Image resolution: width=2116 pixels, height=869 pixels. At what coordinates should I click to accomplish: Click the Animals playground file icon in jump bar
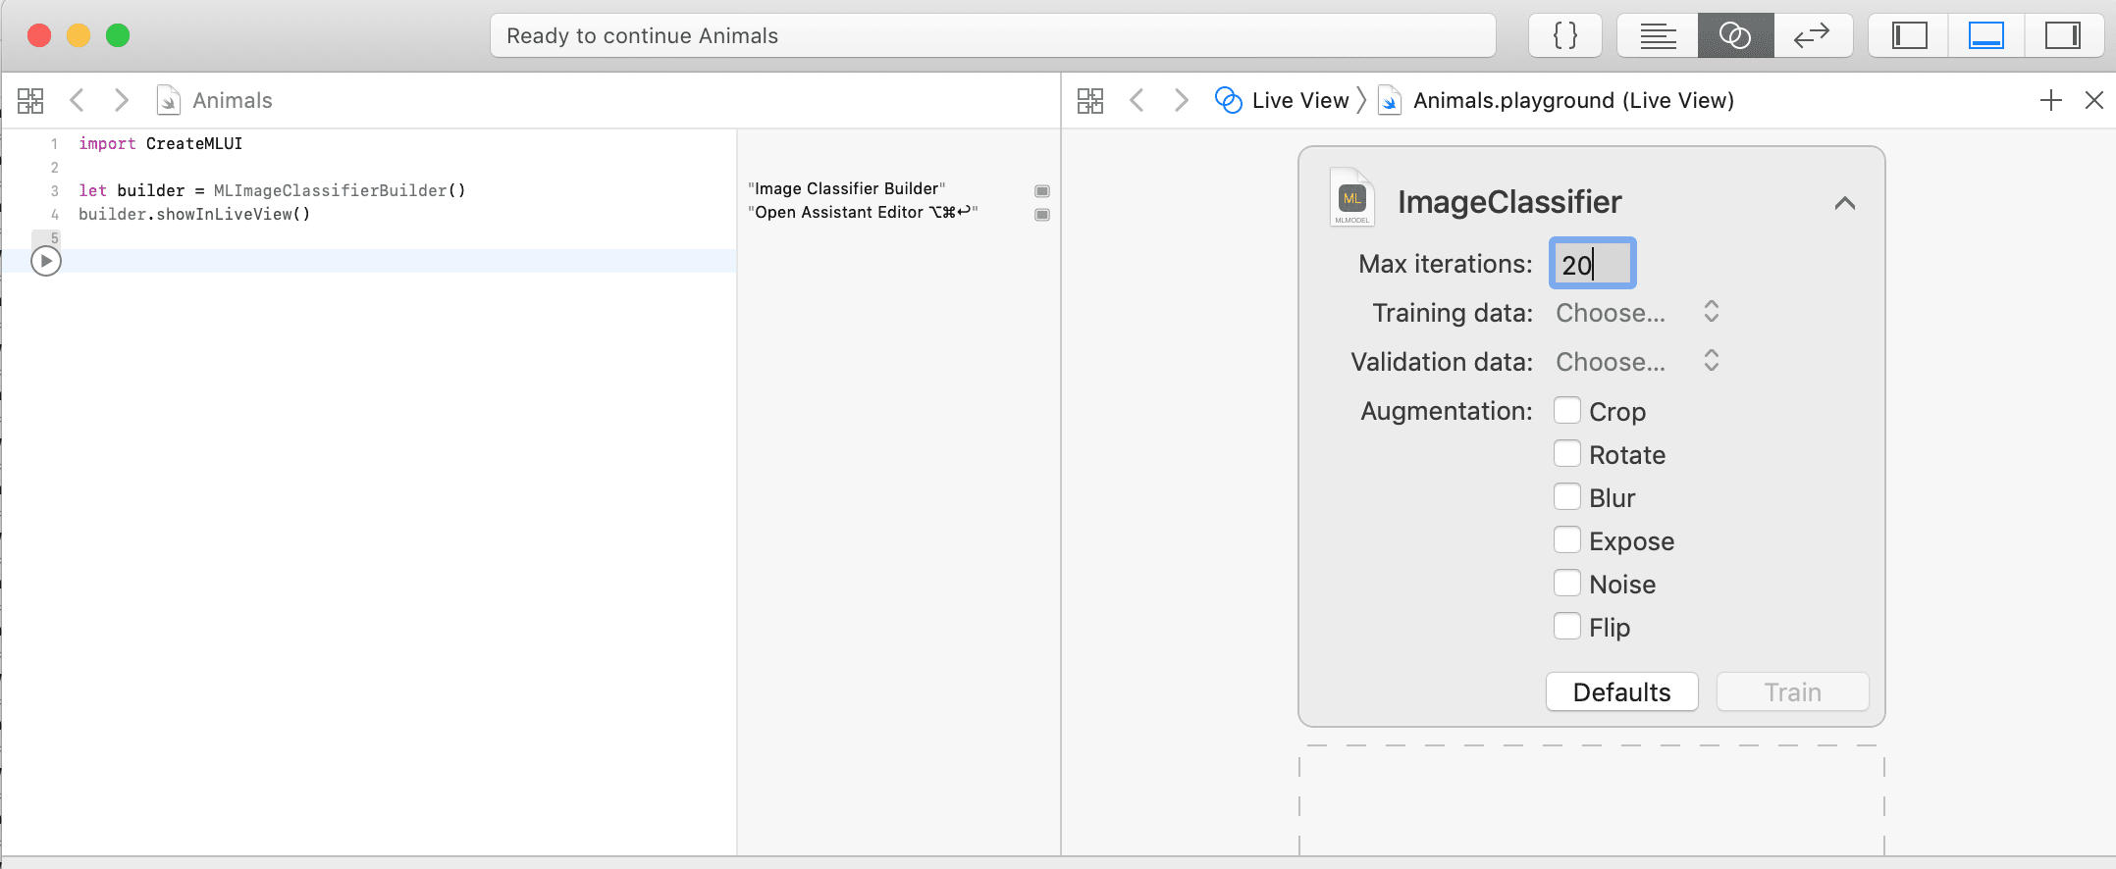169,100
